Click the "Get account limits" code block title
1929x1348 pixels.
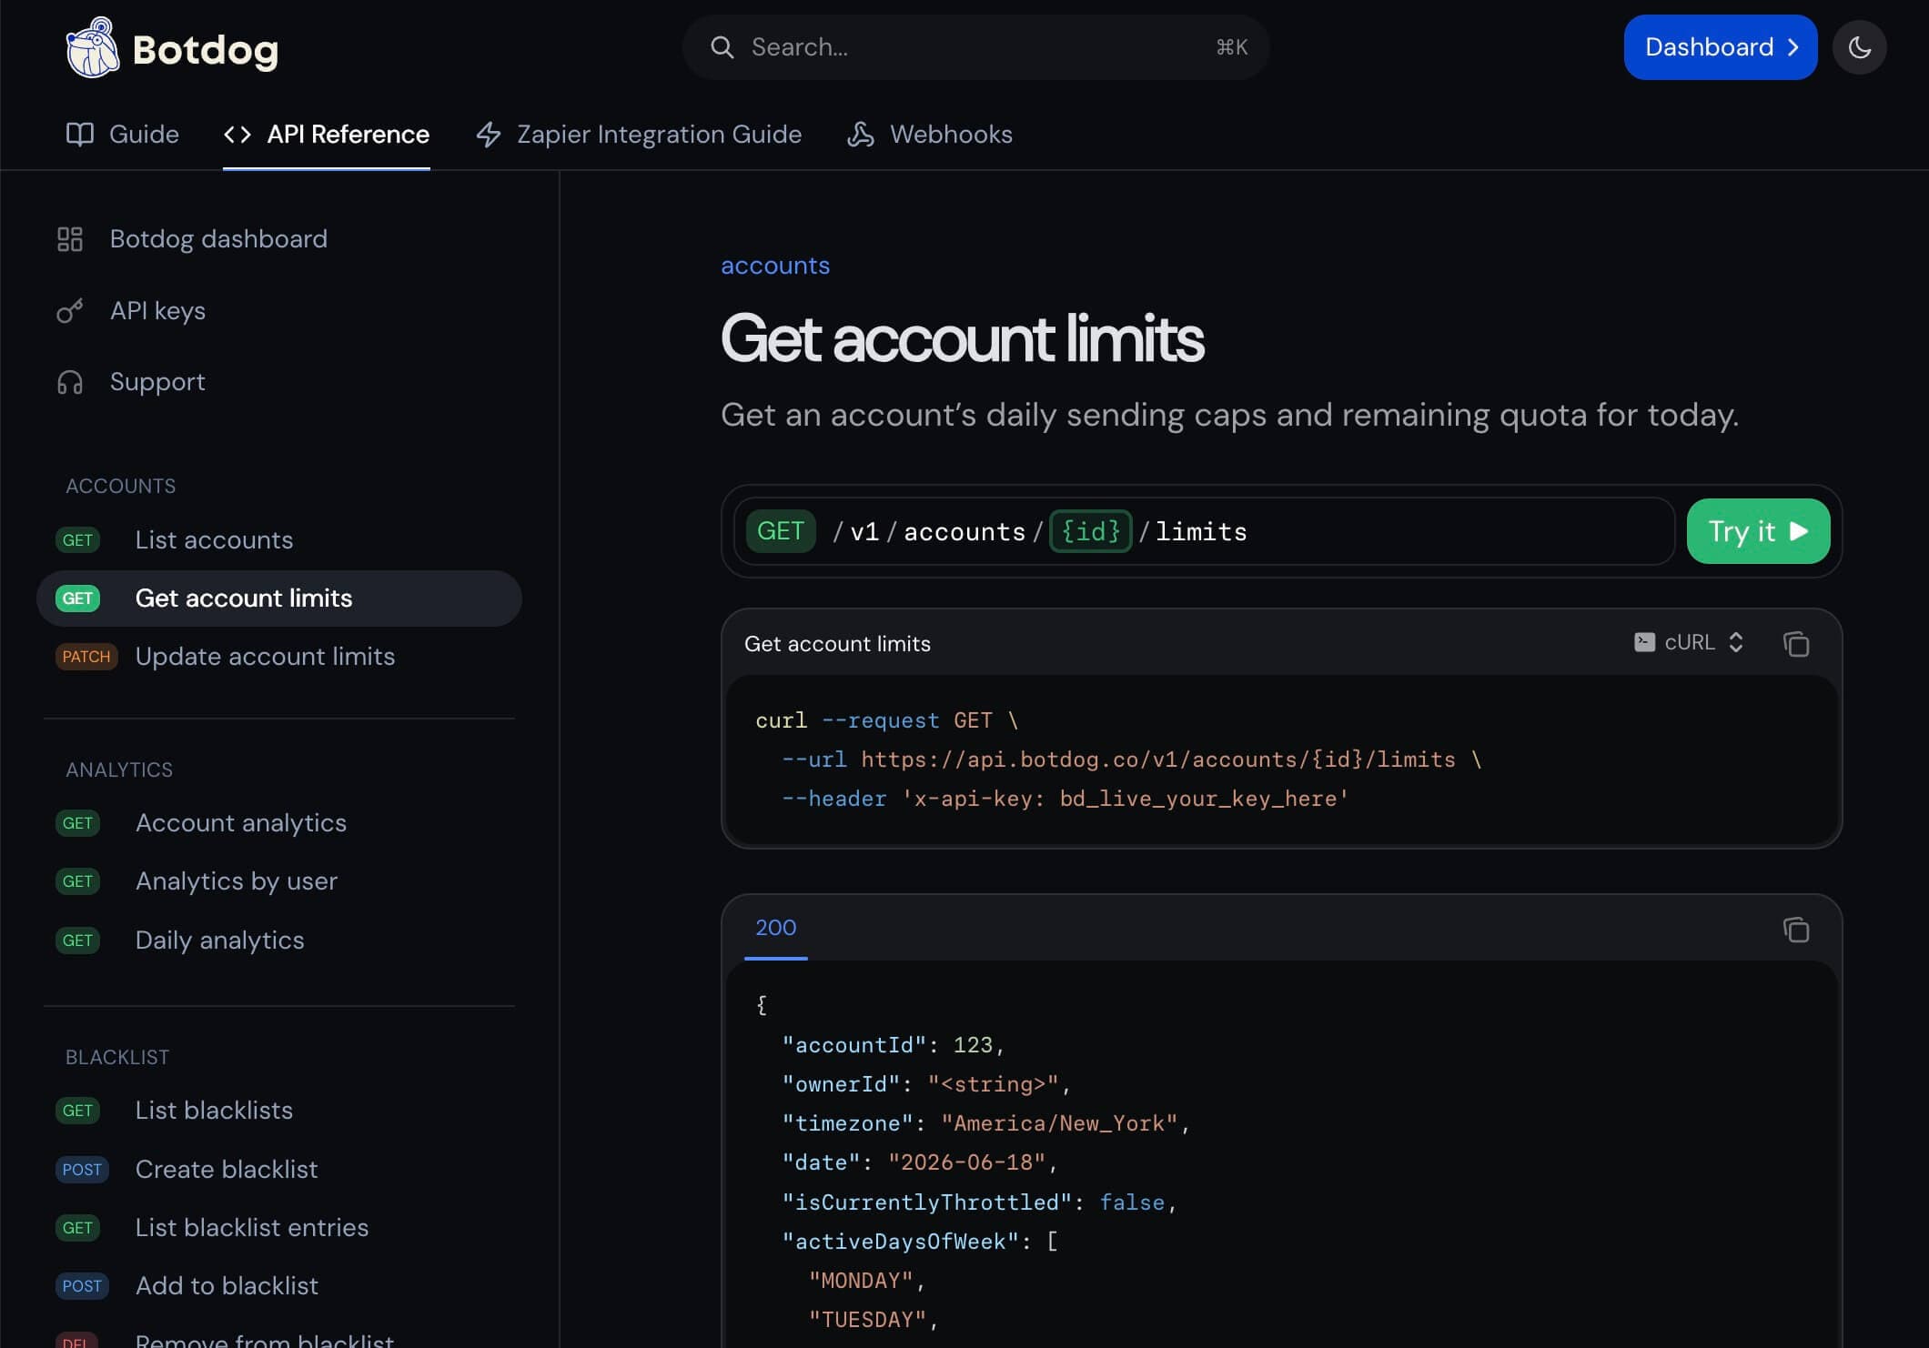[837, 644]
